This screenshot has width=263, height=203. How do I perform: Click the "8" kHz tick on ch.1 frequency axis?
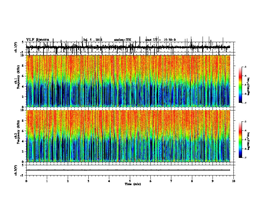[23, 66]
